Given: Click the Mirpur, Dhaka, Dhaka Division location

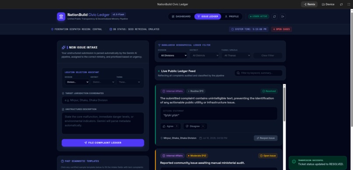Looking at the screenshot, I should (x=180, y=138).
